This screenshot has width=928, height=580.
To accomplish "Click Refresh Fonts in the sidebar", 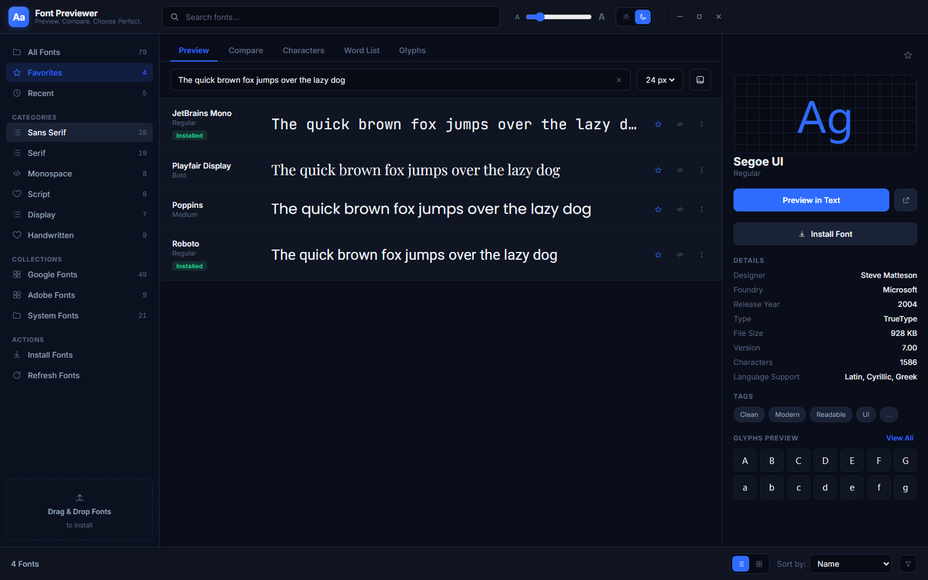I will 79,375.
